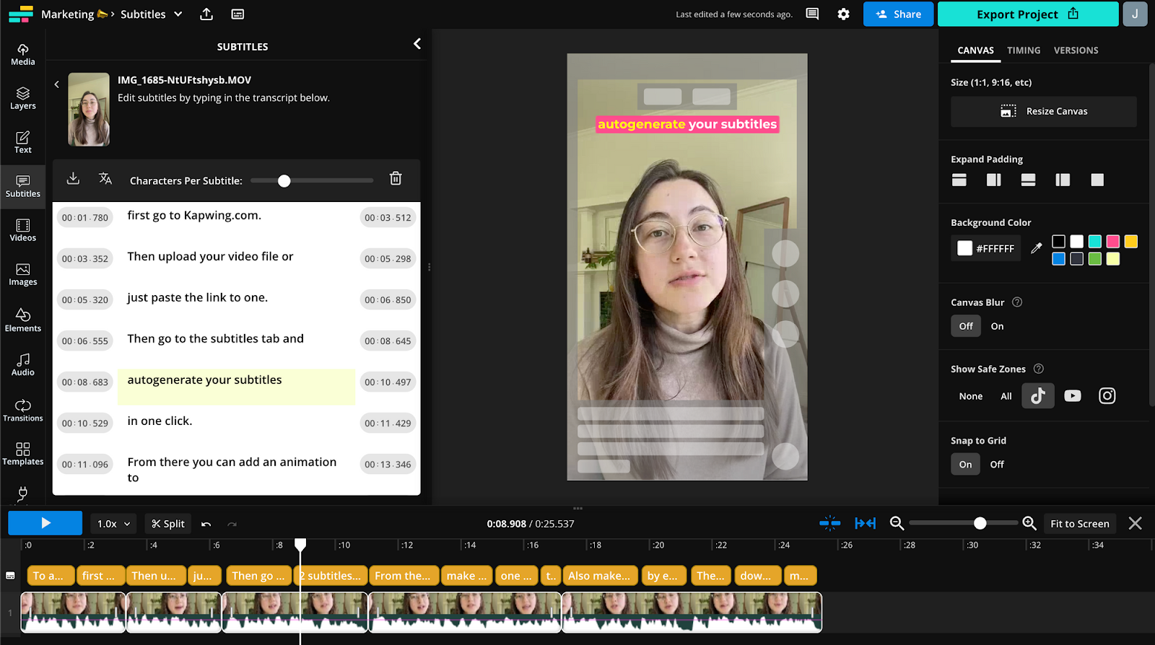Image resolution: width=1155 pixels, height=645 pixels.
Task: Set safe zones to None
Action: 970,396
